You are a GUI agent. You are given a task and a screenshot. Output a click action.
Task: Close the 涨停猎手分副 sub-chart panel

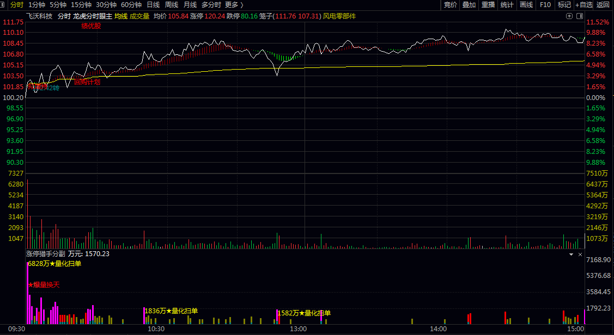point(580,255)
